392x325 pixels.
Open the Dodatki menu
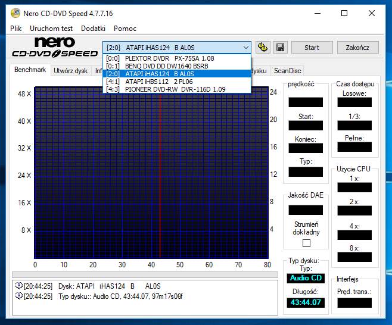pyautogui.click(x=93, y=29)
